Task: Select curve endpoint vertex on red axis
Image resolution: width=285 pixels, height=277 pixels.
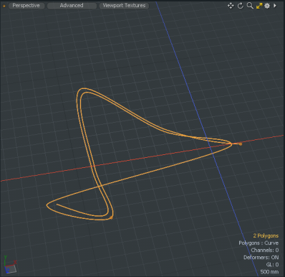Action: (x=241, y=144)
